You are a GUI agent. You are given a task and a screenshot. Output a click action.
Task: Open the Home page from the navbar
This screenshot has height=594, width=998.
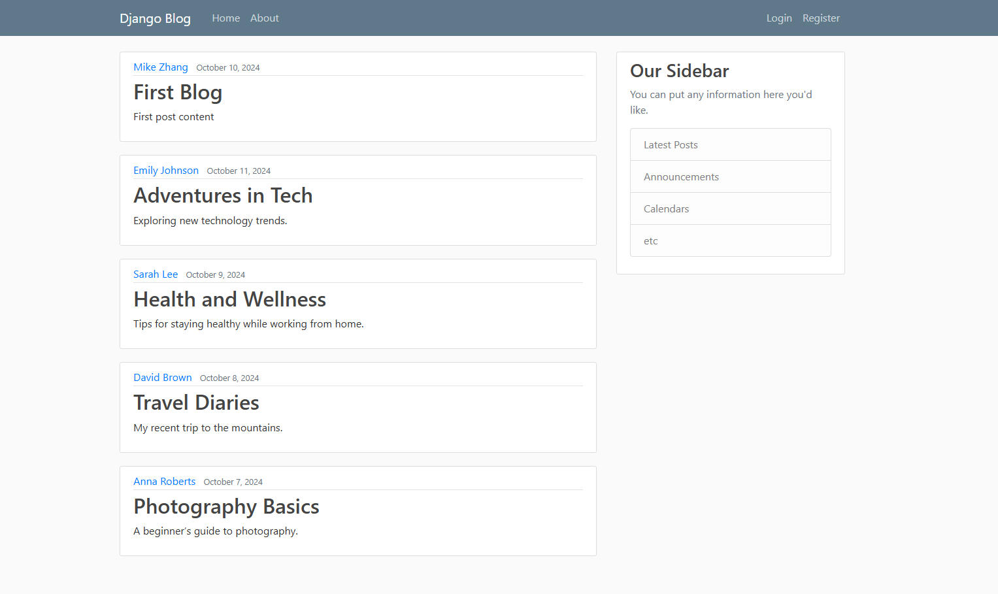pos(225,18)
